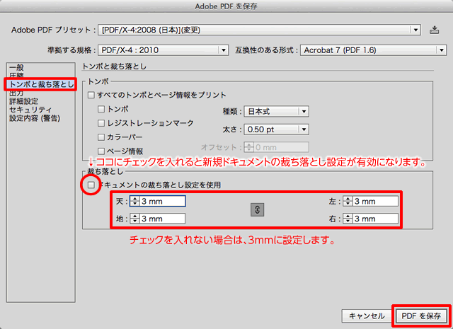Check the レジストレーションマーク checkbox
The image size is (453, 329).
[x=101, y=123]
